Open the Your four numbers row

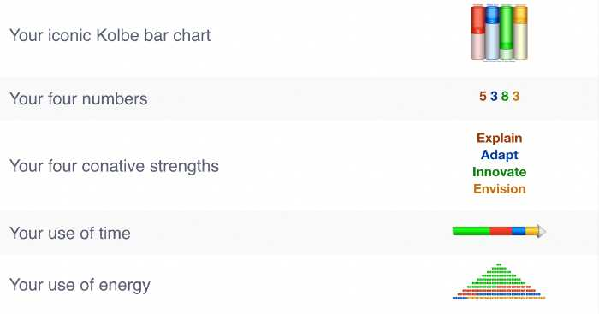tap(299, 98)
